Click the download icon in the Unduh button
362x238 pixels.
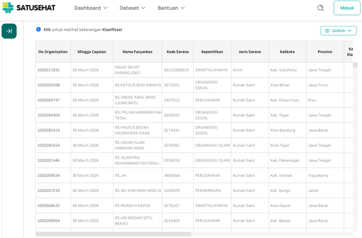pos(327,31)
